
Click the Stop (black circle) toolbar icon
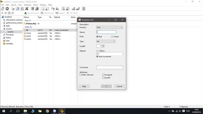7,9
